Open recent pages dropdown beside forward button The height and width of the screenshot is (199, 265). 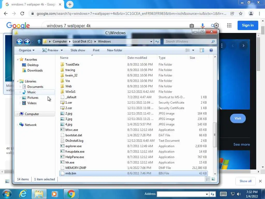pos(32,41)
